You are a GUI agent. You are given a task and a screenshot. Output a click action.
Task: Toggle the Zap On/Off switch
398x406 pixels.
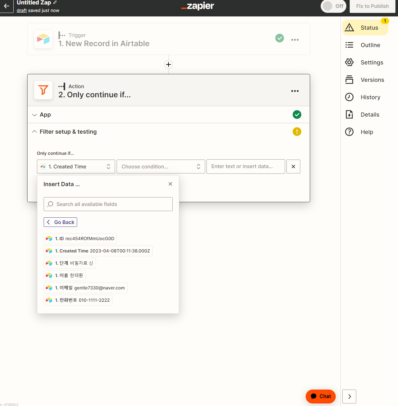tap(334, 6)
